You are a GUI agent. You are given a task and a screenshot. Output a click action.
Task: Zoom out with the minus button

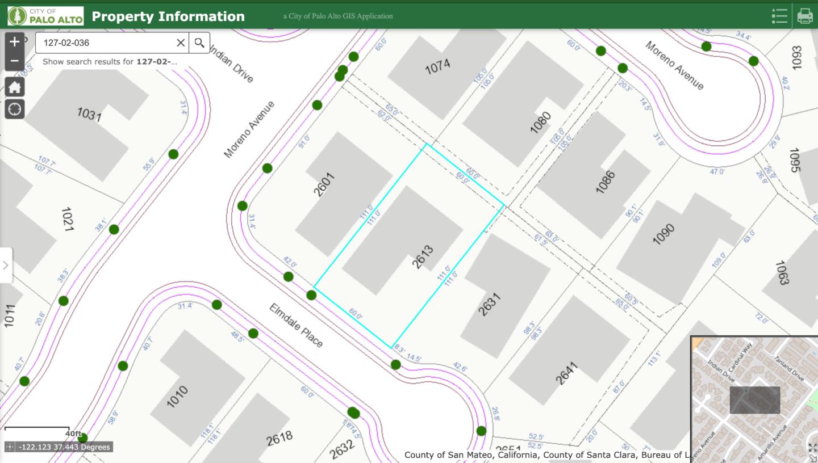coord(15,61)
